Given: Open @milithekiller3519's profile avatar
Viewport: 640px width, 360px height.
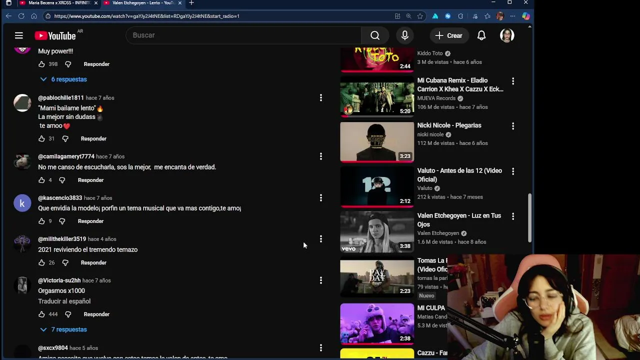Looking at the screenshot, I should [x=22, y=244].
